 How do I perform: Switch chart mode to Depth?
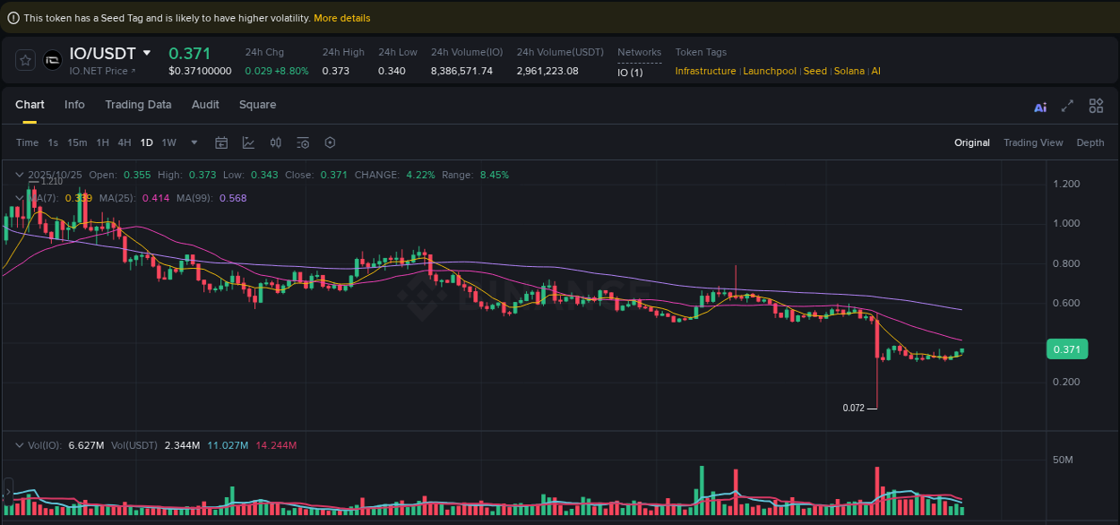pos(1090,142)
